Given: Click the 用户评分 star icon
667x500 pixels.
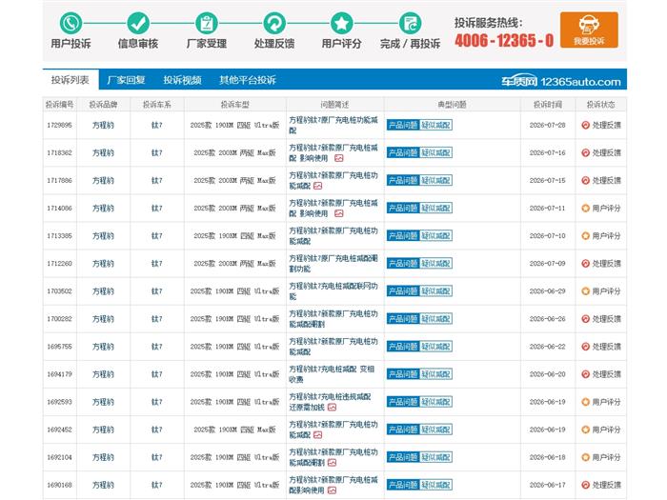Looking at the screenshot, I should [341, 23].
